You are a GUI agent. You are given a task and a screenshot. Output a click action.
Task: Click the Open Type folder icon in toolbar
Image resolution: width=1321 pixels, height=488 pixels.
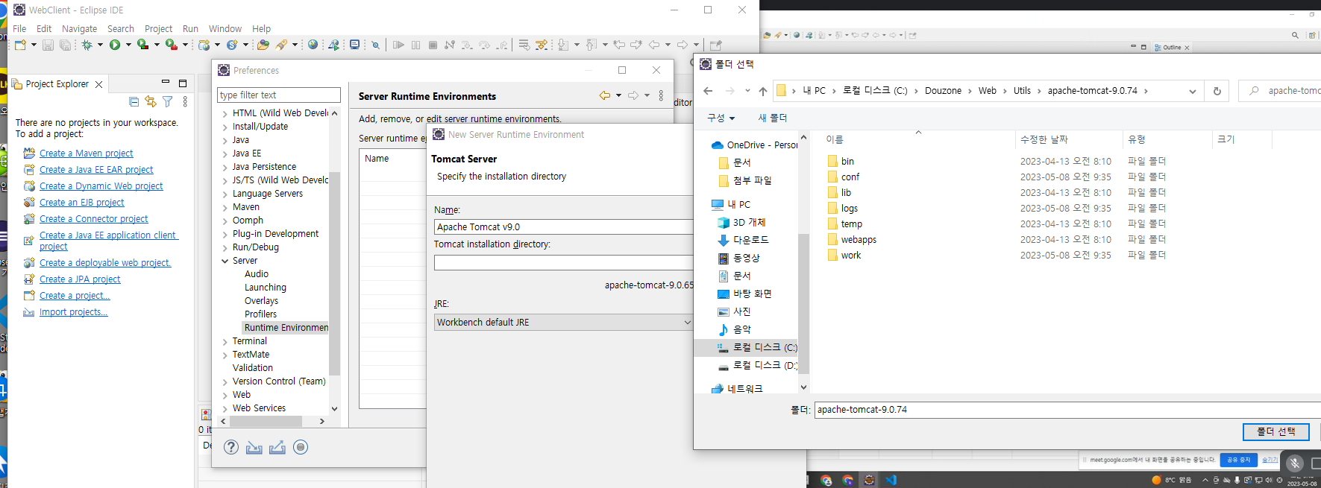pos(263,45)
